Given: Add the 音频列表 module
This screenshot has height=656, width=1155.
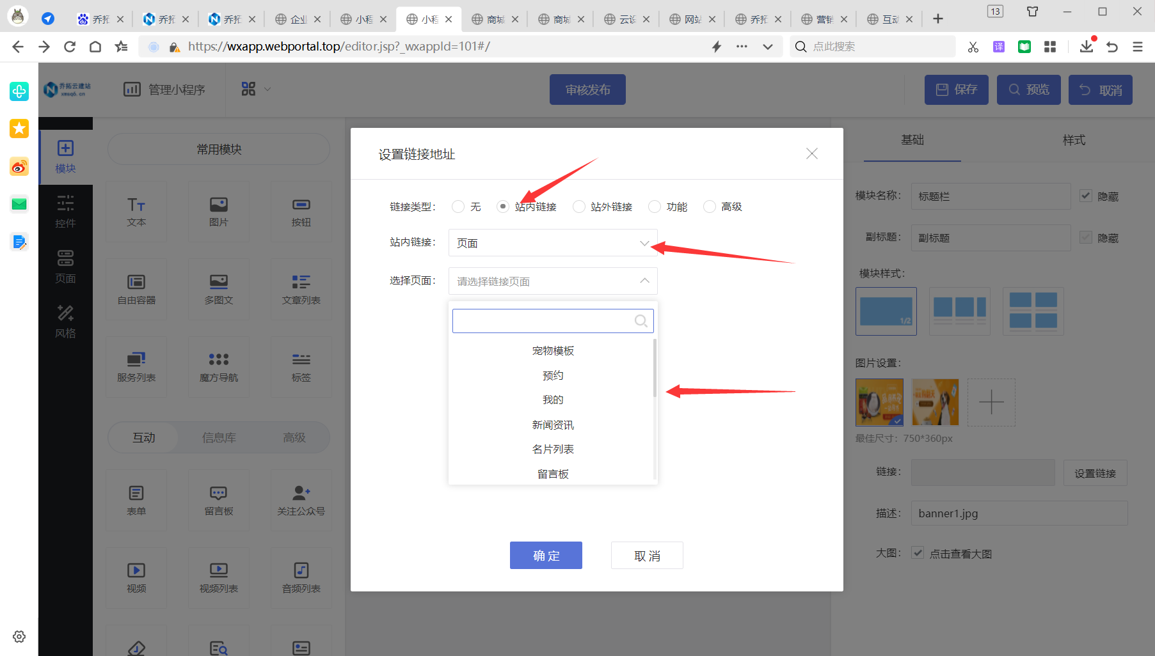Looking at the screenshot, I should point(301,577).
